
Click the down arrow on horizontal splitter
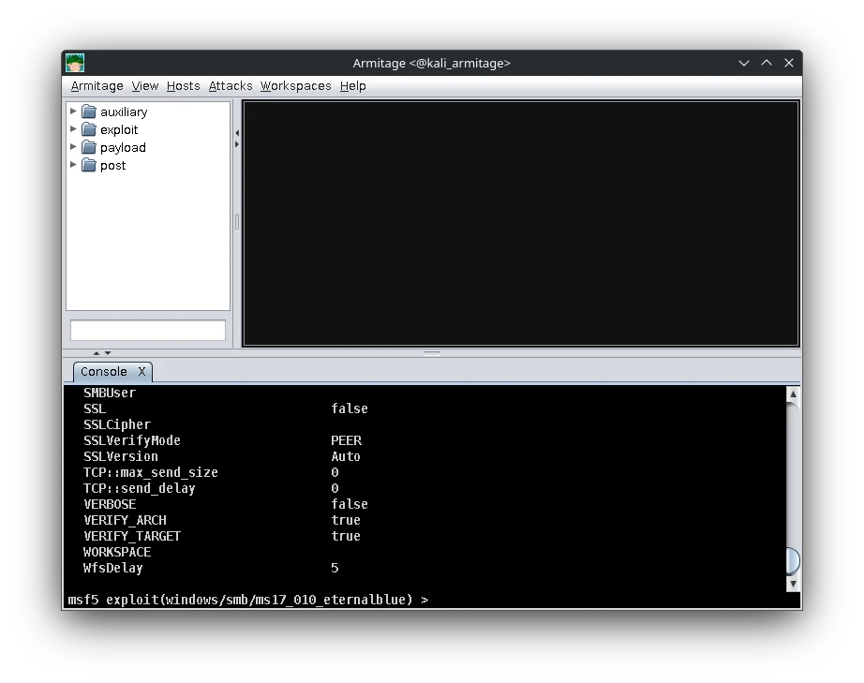[x=108, y=353]
